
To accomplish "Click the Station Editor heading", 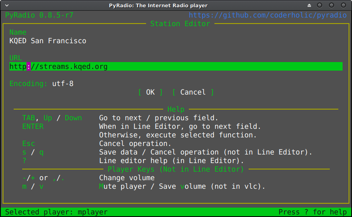I will pyautogui.click(x=180, y=24).
